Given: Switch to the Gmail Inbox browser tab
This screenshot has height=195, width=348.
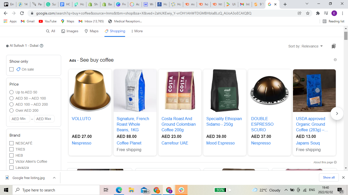Looking at the screenshot, I should pos(245,4).
